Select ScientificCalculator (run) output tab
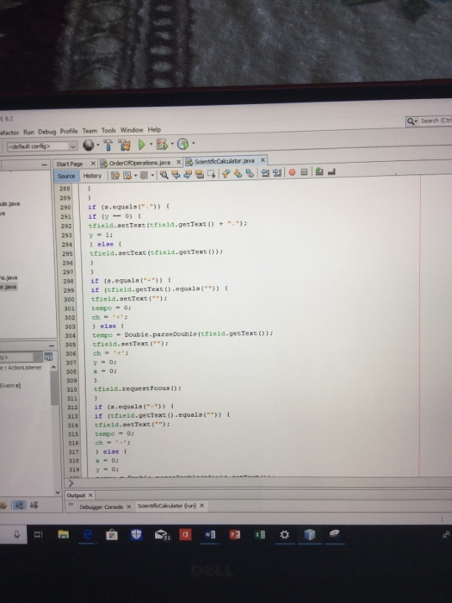452x603 pixels. pos(167,506)
